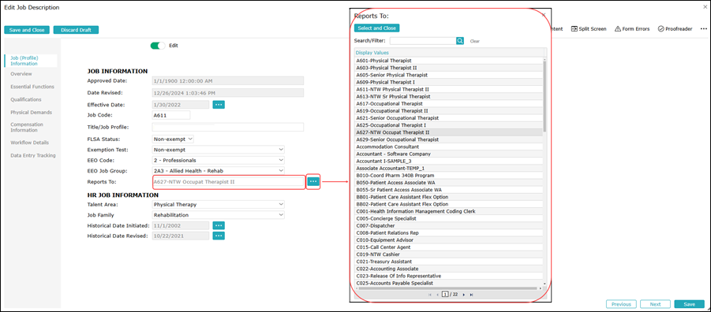This screenshot has width=711, height=312.
Task: Select B010-Coord Pharm 340B Program row
Action: (449, 175)
